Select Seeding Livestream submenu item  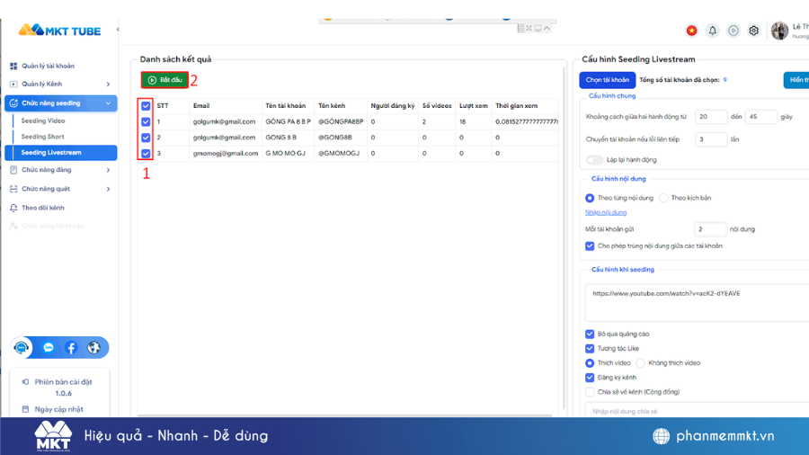click(x=61, y=153)
